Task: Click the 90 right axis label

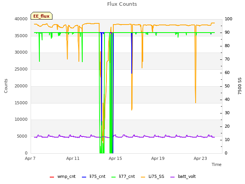Action: coord(227,32)
